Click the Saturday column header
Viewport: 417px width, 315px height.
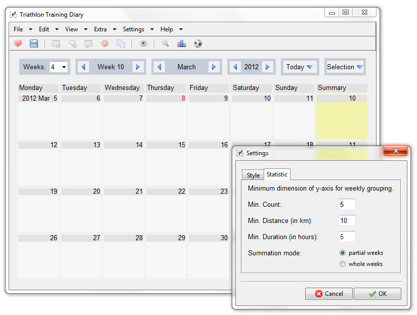[x=252, y=87]
